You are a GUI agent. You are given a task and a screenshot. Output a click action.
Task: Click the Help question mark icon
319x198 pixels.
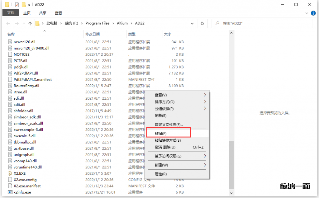tap(314, 13)
